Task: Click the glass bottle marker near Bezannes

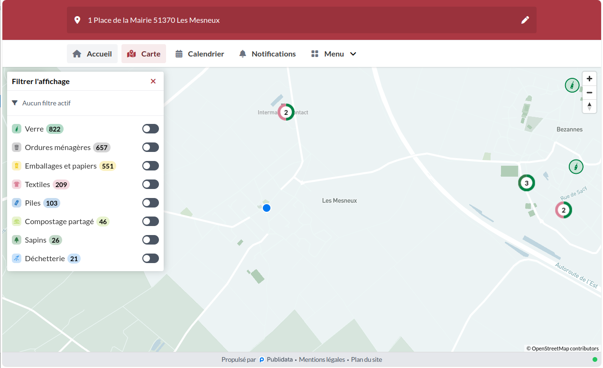Action: pyautogui.click(x=572, y=85)
